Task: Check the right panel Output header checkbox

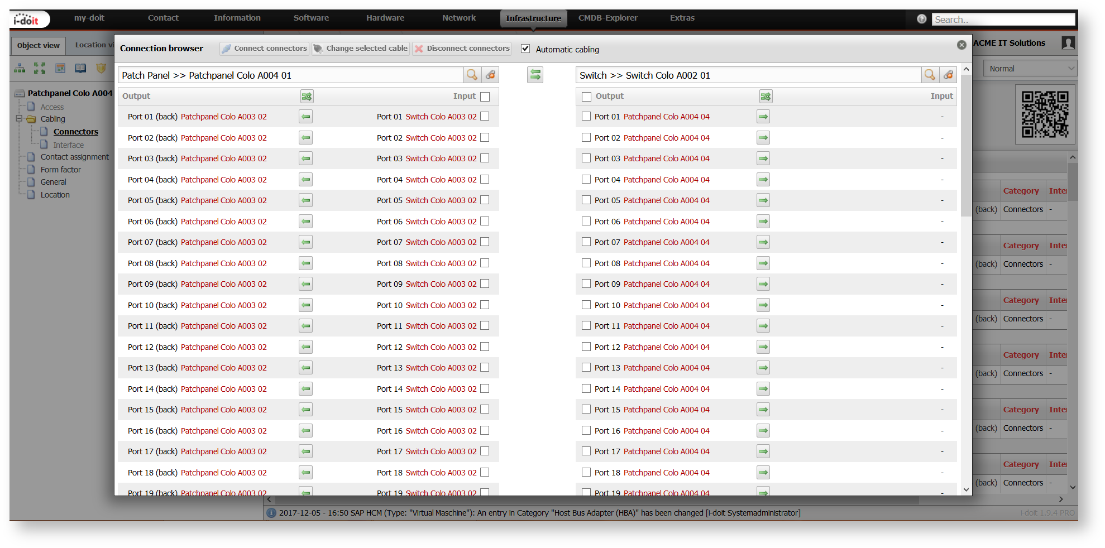Action: coord(586,97)
